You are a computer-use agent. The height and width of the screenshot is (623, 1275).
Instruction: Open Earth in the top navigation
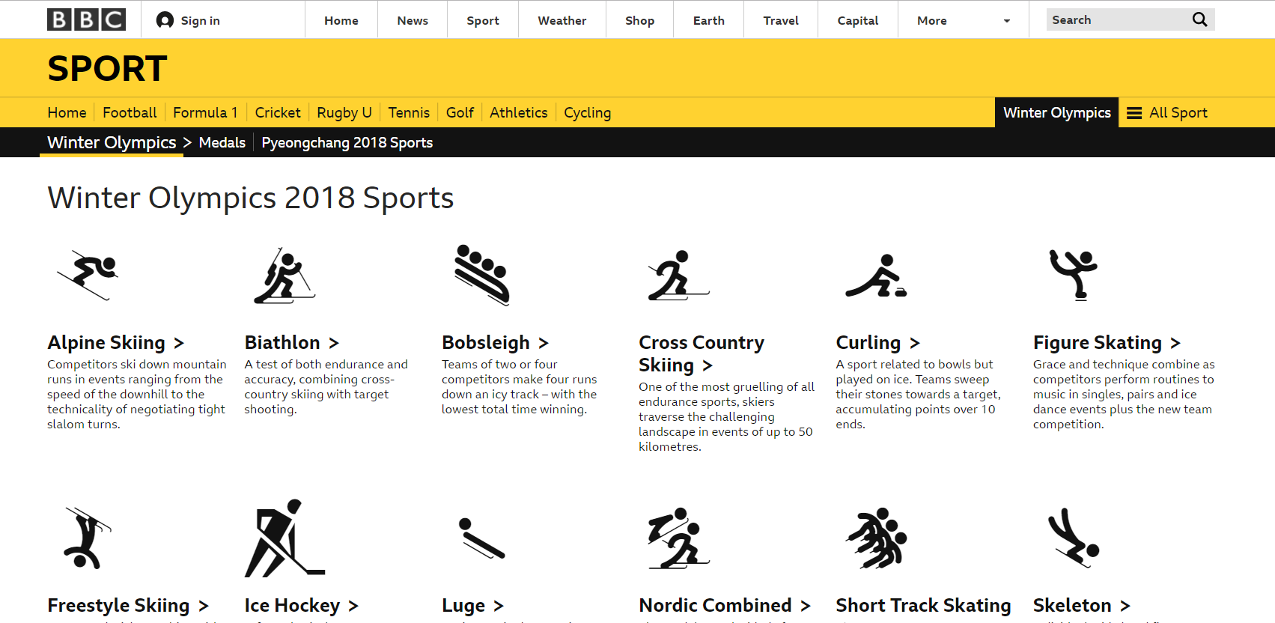(709, 21)
